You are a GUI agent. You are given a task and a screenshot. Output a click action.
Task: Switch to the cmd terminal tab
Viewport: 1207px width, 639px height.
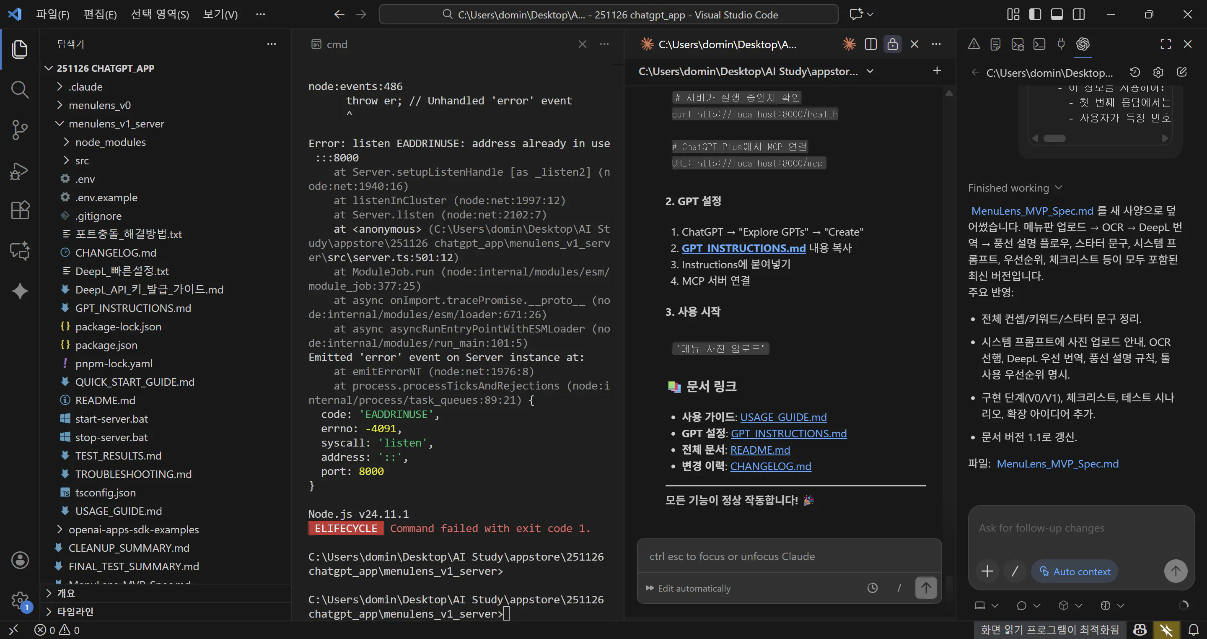[330, 44]
